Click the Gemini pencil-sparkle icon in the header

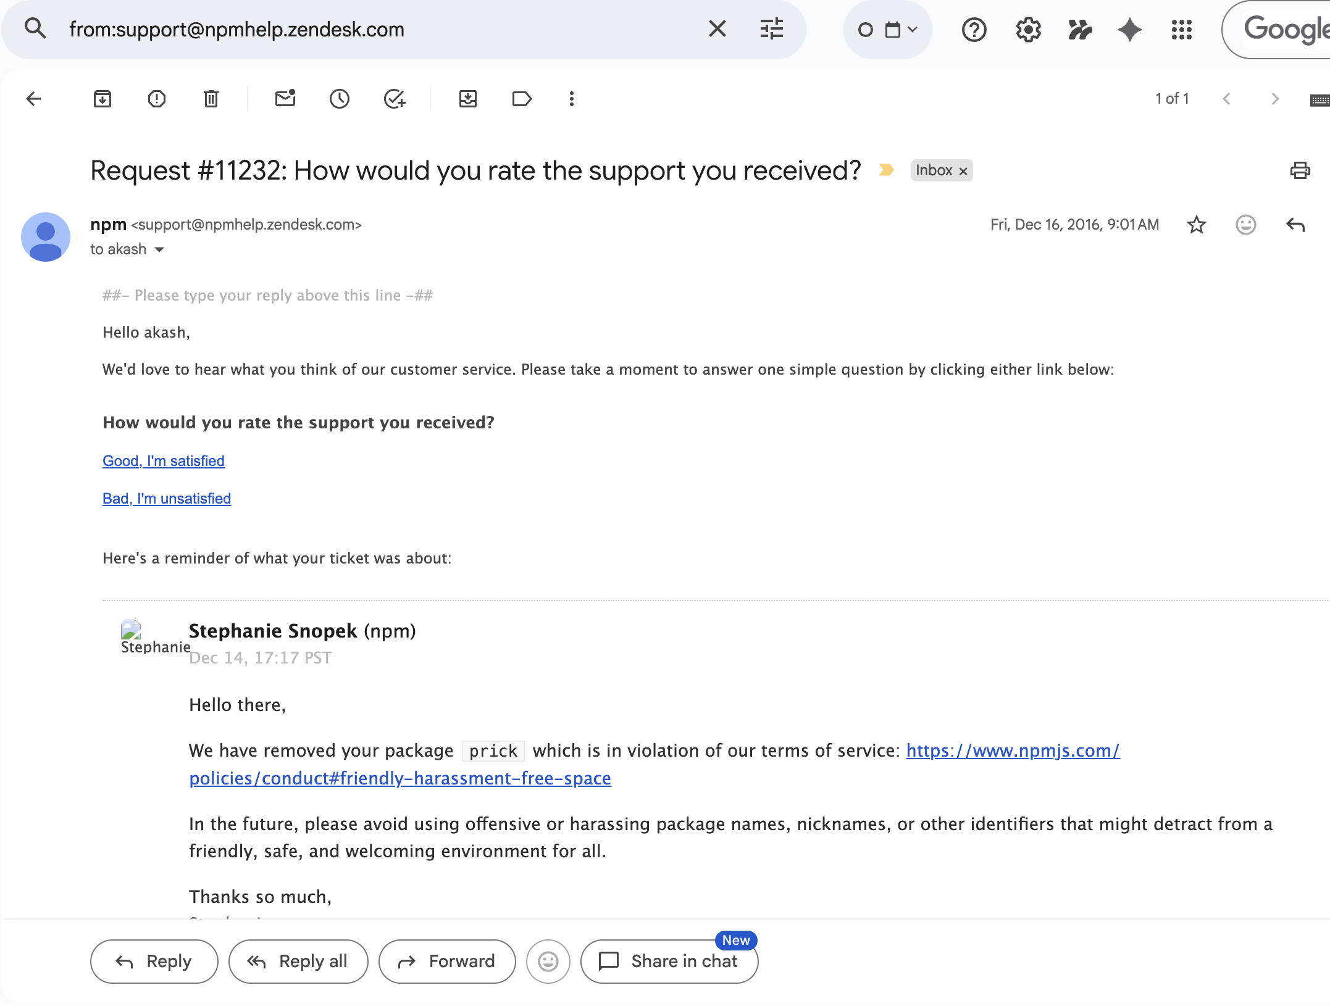tap(1080, 30)
